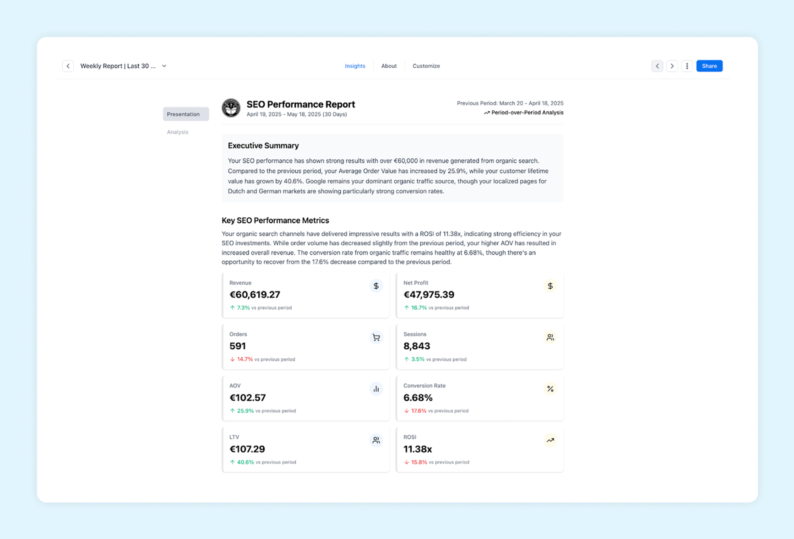794x539 pixels.
Task: Click the Conversion Rate percent icon
Action: 550,389
